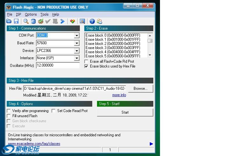
Task: Click the Save floppy disk toolbar icon
Action: tap(16, 21)
